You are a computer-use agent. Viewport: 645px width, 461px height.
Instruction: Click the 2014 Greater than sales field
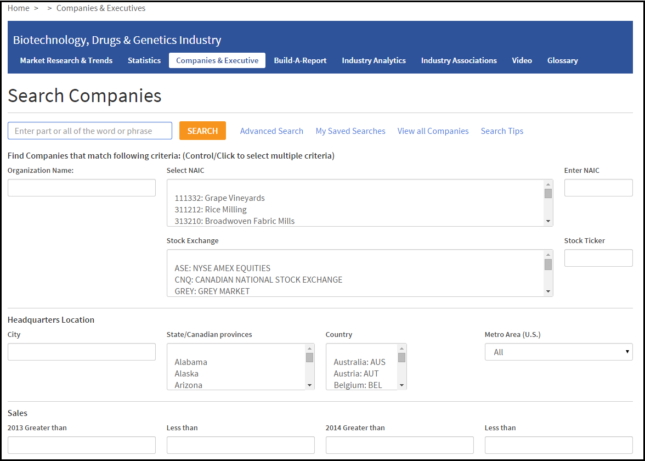click(399, 446)
